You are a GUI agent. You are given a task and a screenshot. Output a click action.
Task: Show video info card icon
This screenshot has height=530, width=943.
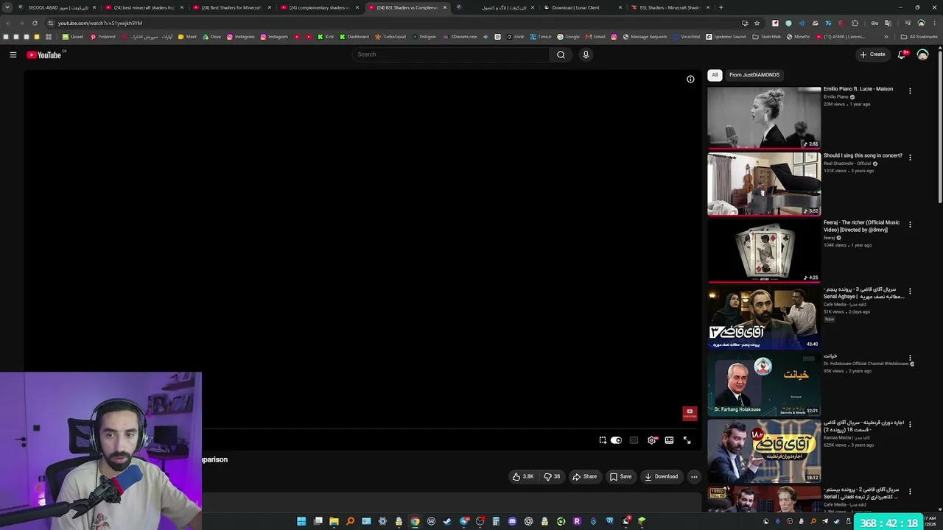pos(690,79)
